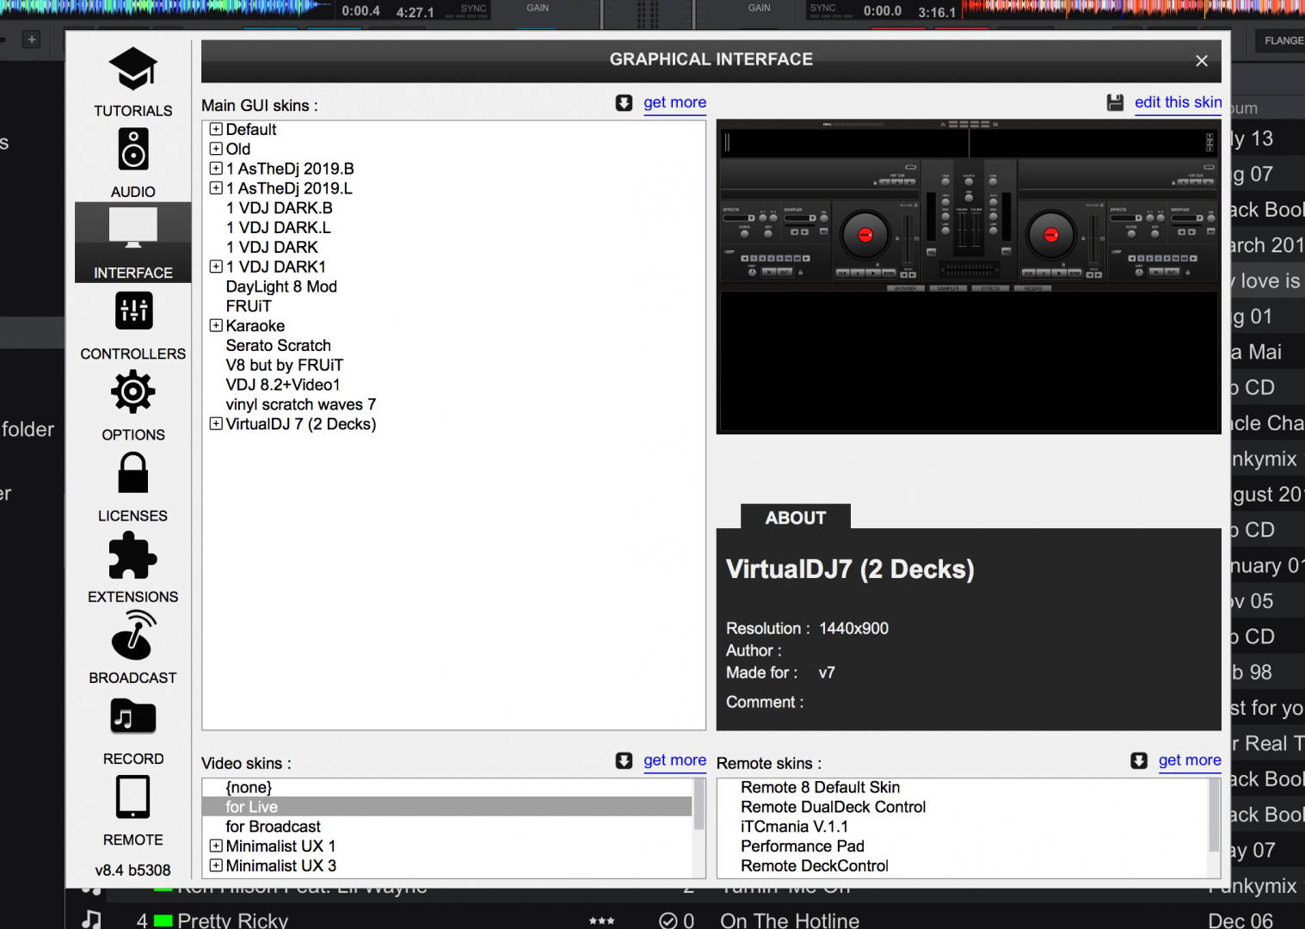Click On The Hotline title in browser

(x=790, y=920)
